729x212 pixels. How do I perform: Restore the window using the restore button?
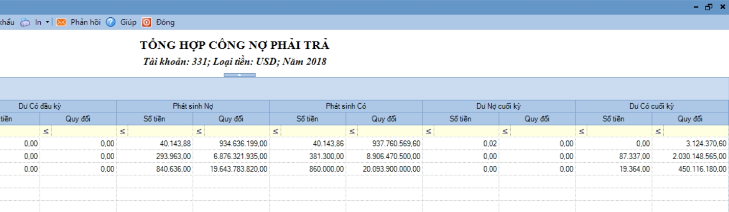coord(709,7)
